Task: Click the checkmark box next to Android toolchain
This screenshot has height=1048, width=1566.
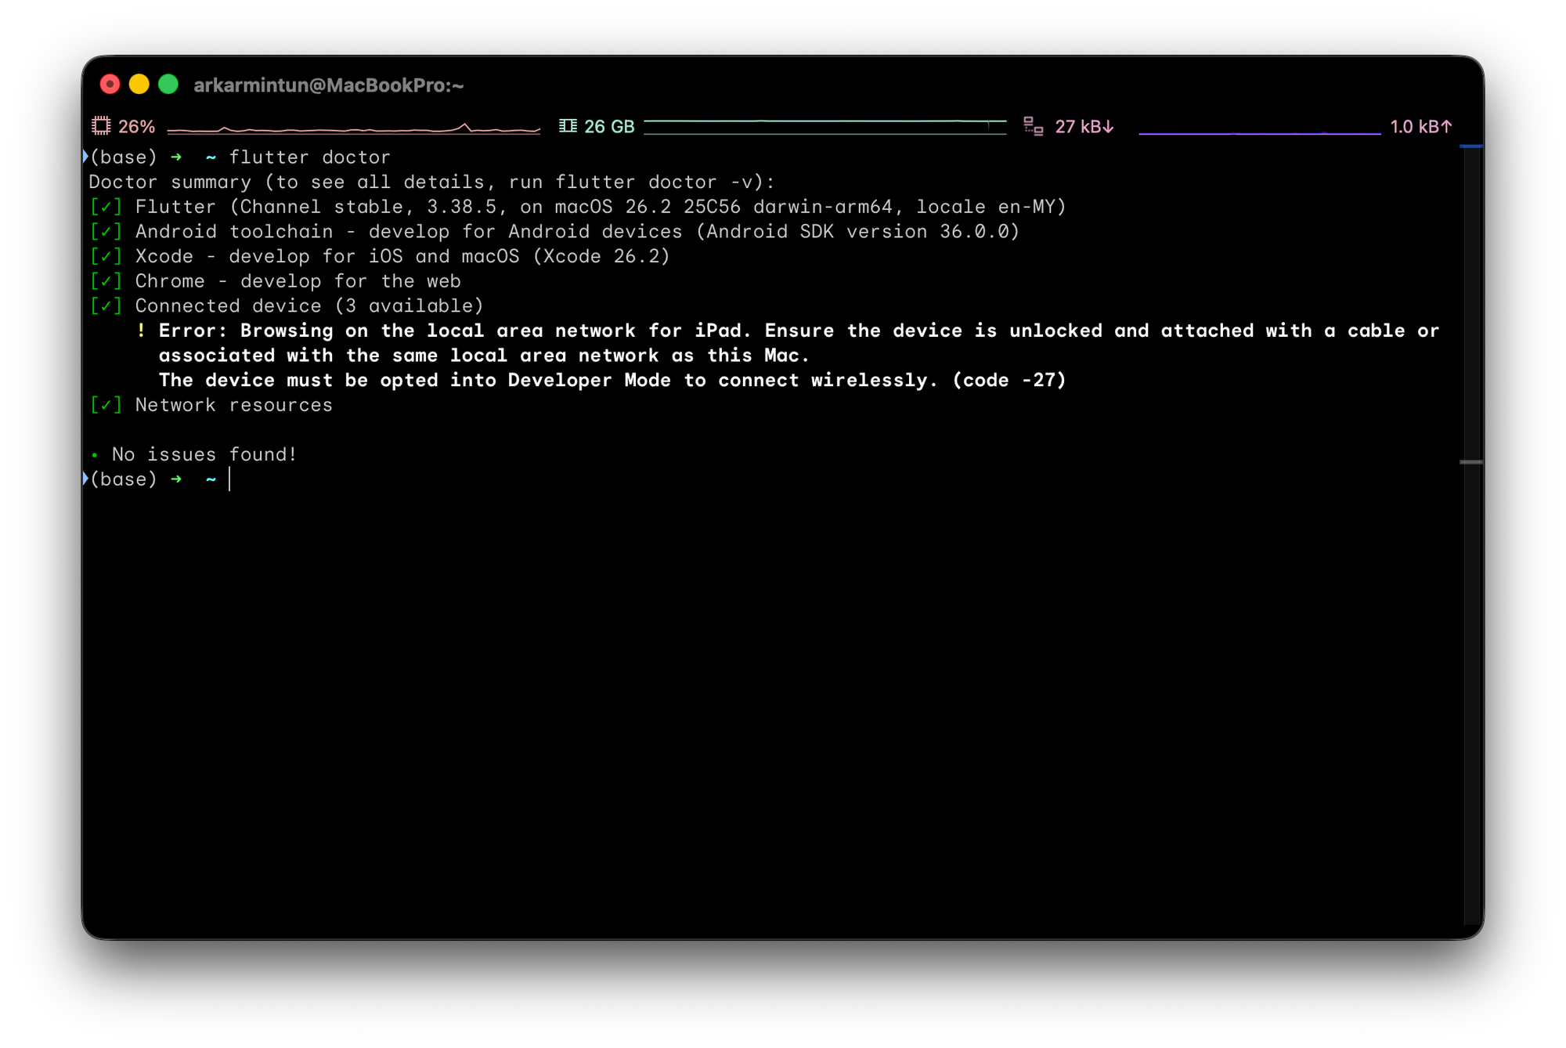Action: [x=106, y=232]
